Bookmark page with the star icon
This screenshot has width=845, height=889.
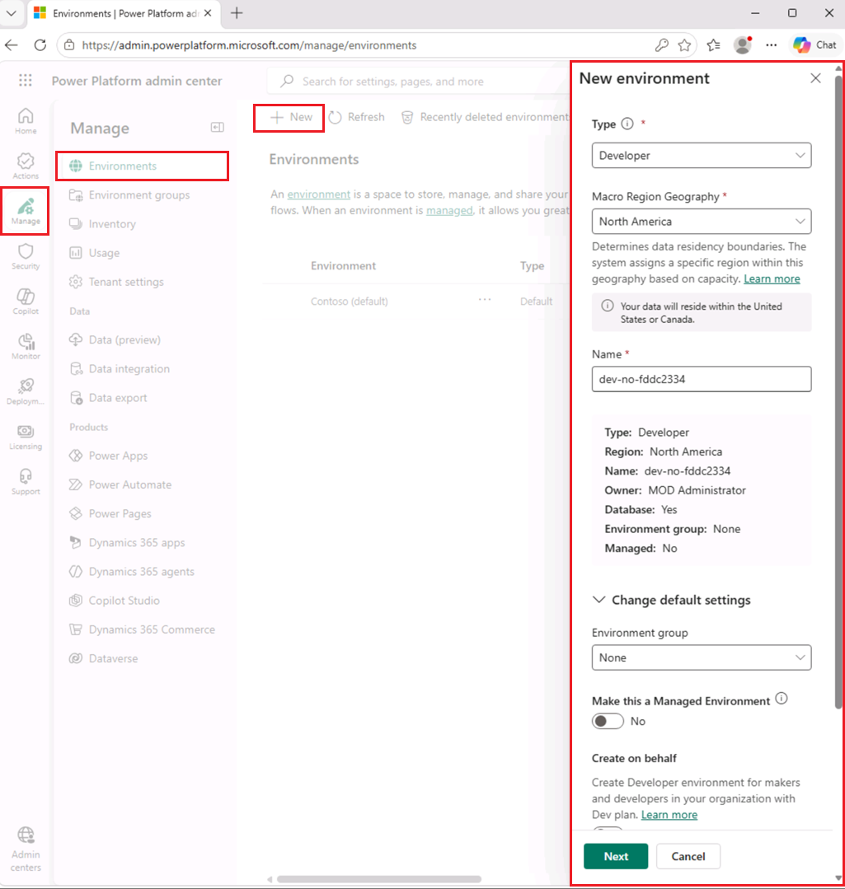click(x=684, y=45)
